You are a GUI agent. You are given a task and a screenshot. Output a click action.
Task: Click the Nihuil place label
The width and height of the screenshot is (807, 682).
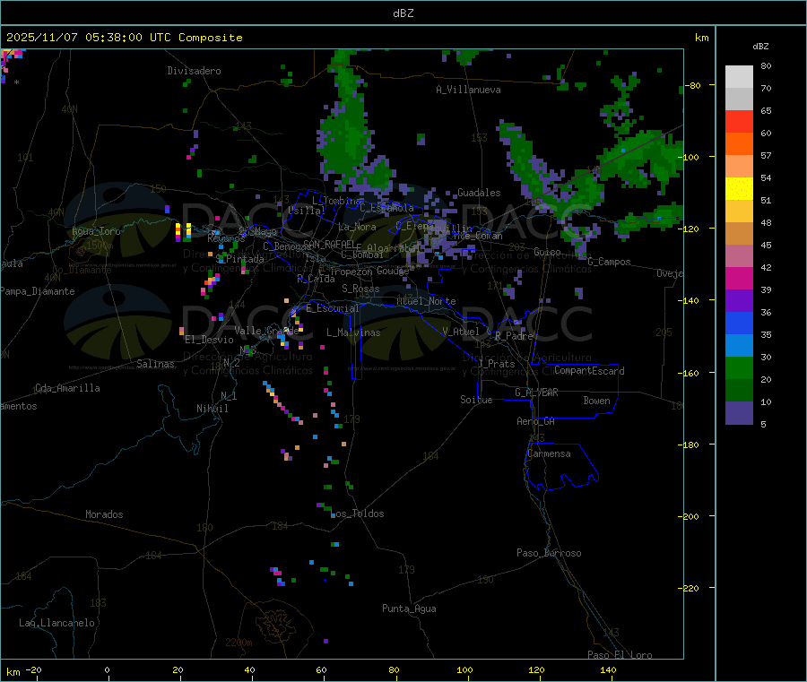213,409
